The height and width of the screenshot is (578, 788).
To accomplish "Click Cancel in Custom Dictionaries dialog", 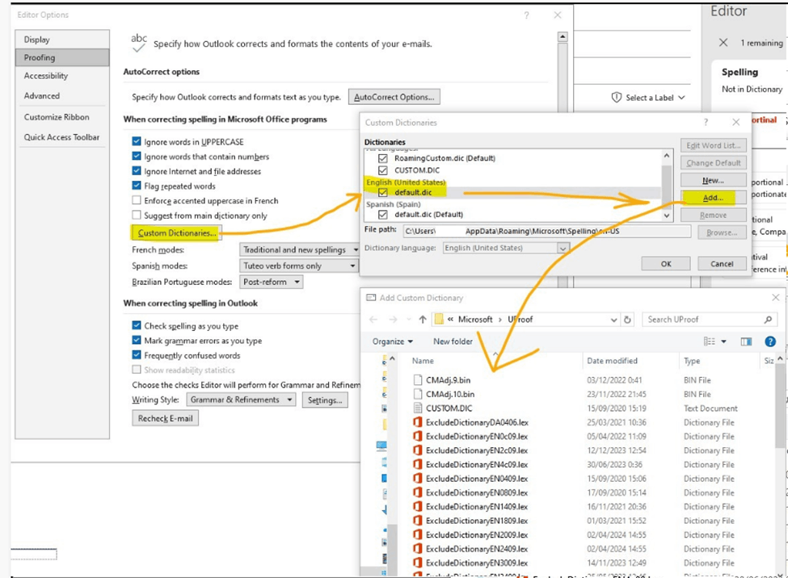I will pyautogui.click(x=722, y=264).
